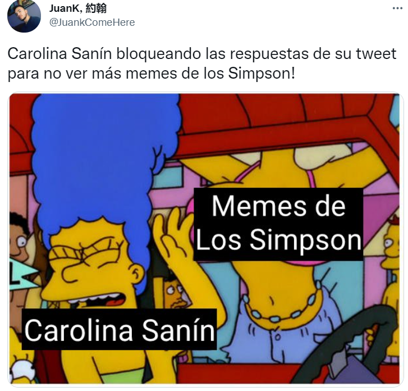This screenshot has width=408, height=391.
Task: Click the 'Carolina Sanín' caption label
Action: 119,329
